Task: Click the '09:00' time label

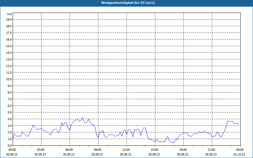Action: (x=98, y=150)
